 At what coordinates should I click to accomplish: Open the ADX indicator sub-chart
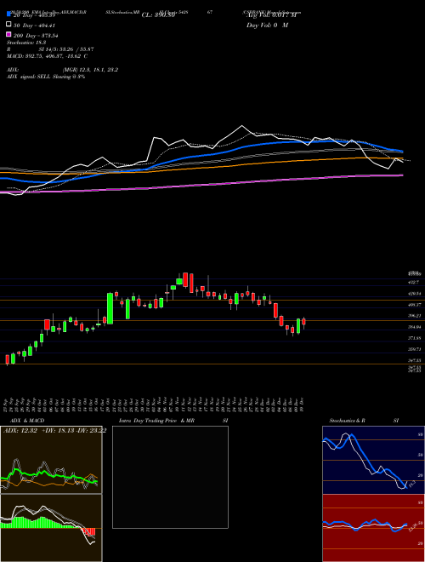51,460
